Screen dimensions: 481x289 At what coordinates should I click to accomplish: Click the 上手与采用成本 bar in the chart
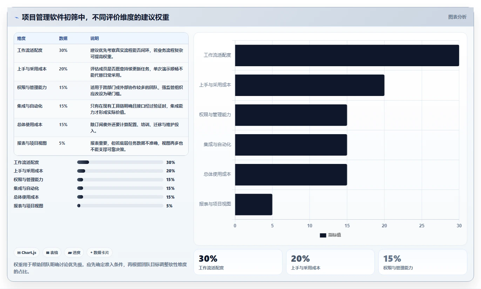point(310,85)
